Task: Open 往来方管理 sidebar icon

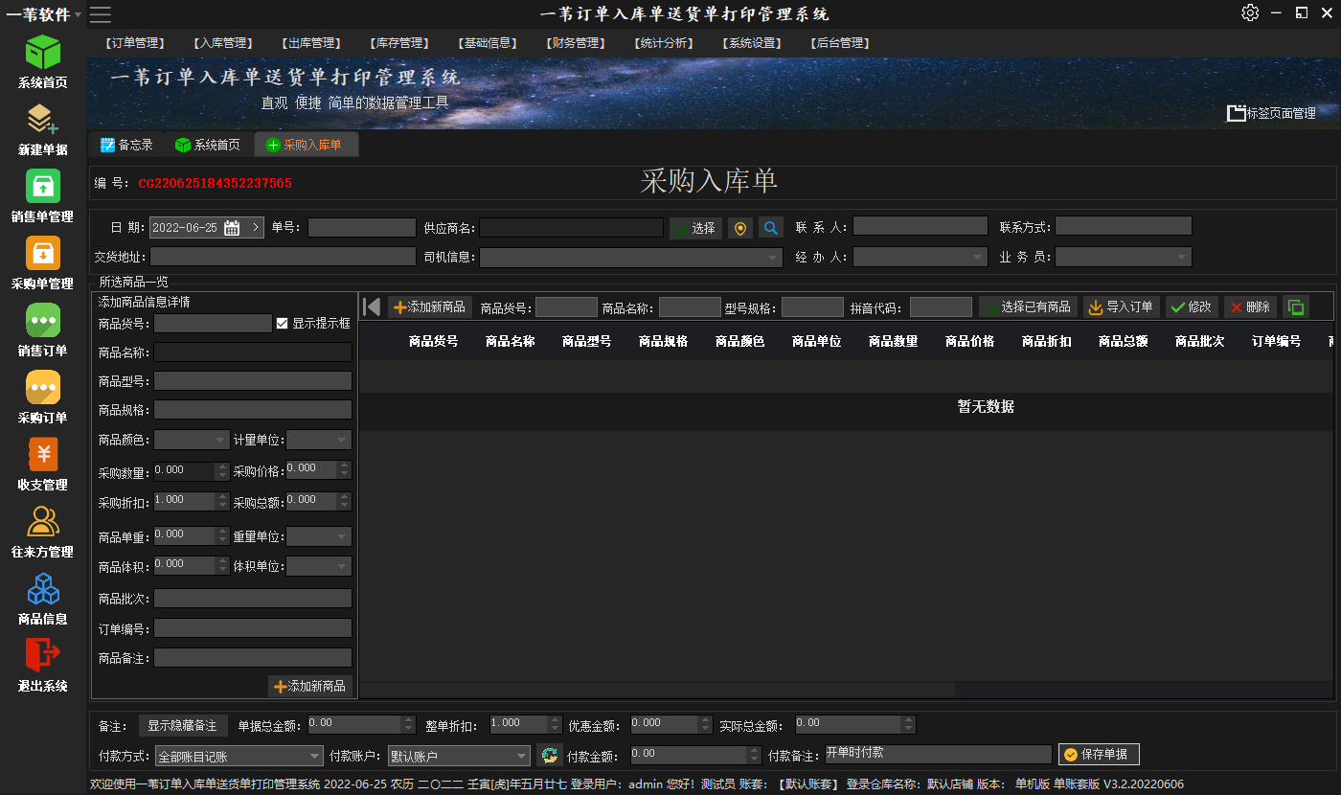Action: coord(42,522)
